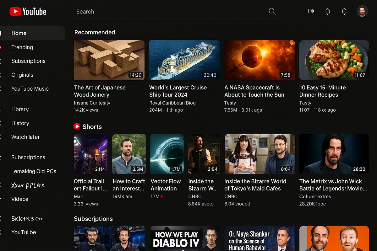Play the Vector Flow Animation thumbnail
The width and height of the screenshot is (377, 251).
click(x=167, y=154)
